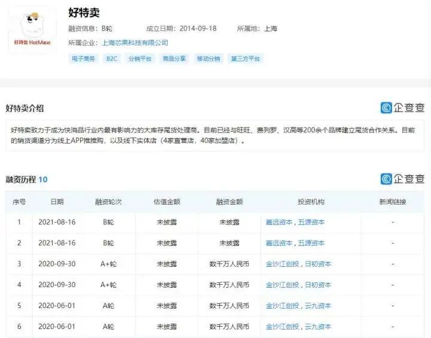Image resolution: width=431 pixels, height=338 pixels.
Task: Click the 日期 column header
Action: (57, 202)
